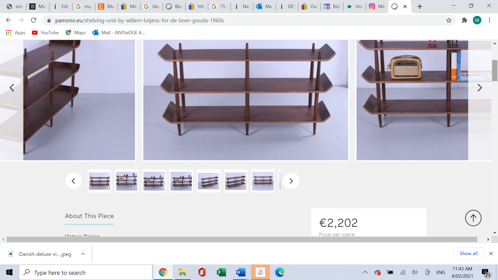498x280 pixels.
Task: Open the About This Piece tab
Action: coord(89,216)
